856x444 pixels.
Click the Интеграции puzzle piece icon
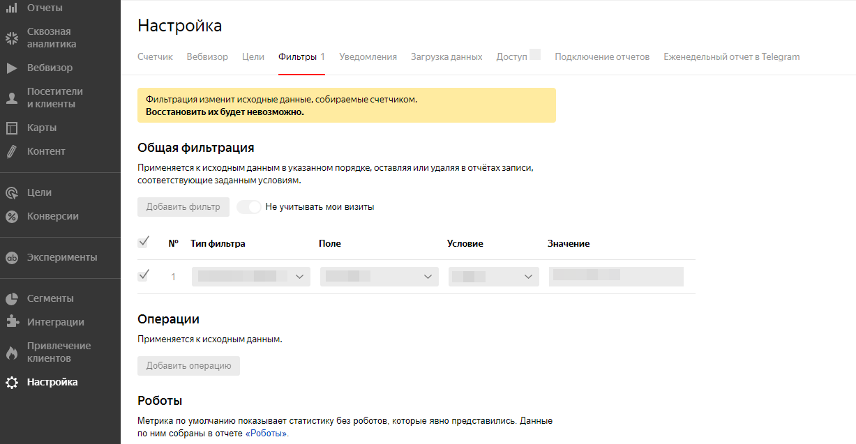(x=12, y=322)
